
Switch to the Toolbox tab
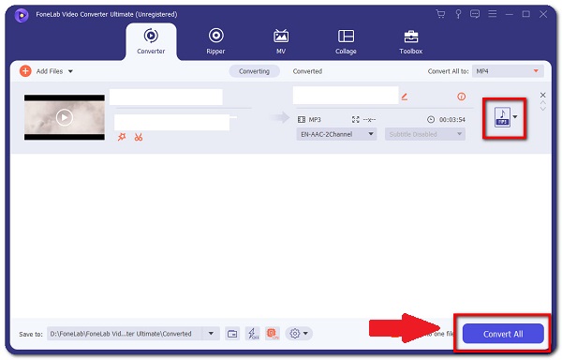point(411,42)
